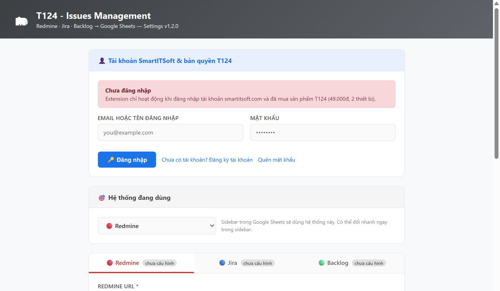Click the chưa cấu hình badge on Jira tab
The image size is (500, 291).
257,263
